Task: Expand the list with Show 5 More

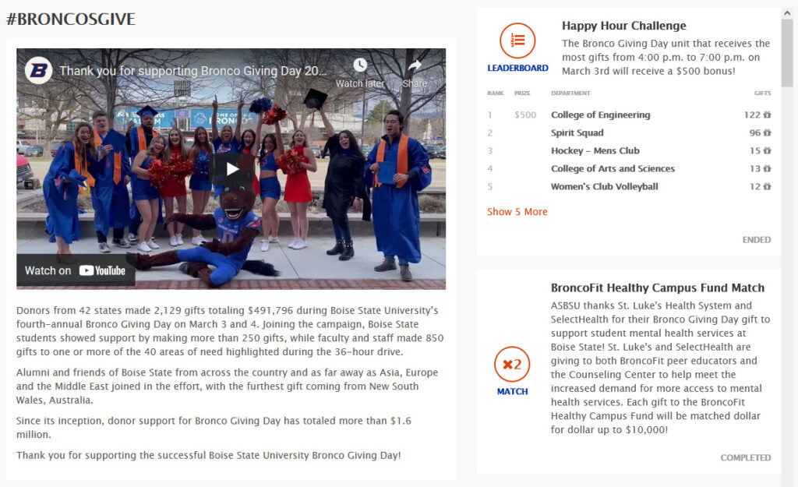Action: click(517, 212)
